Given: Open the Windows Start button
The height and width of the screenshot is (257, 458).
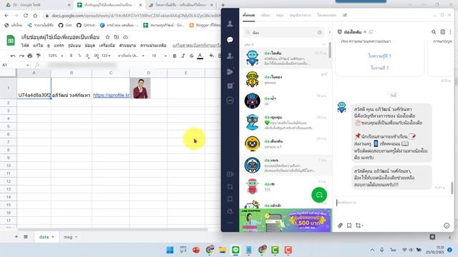Looking at the screenshot, I should (x=170, y=250).
